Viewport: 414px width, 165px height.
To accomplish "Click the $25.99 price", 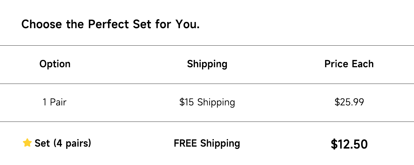I will point(349,102).
